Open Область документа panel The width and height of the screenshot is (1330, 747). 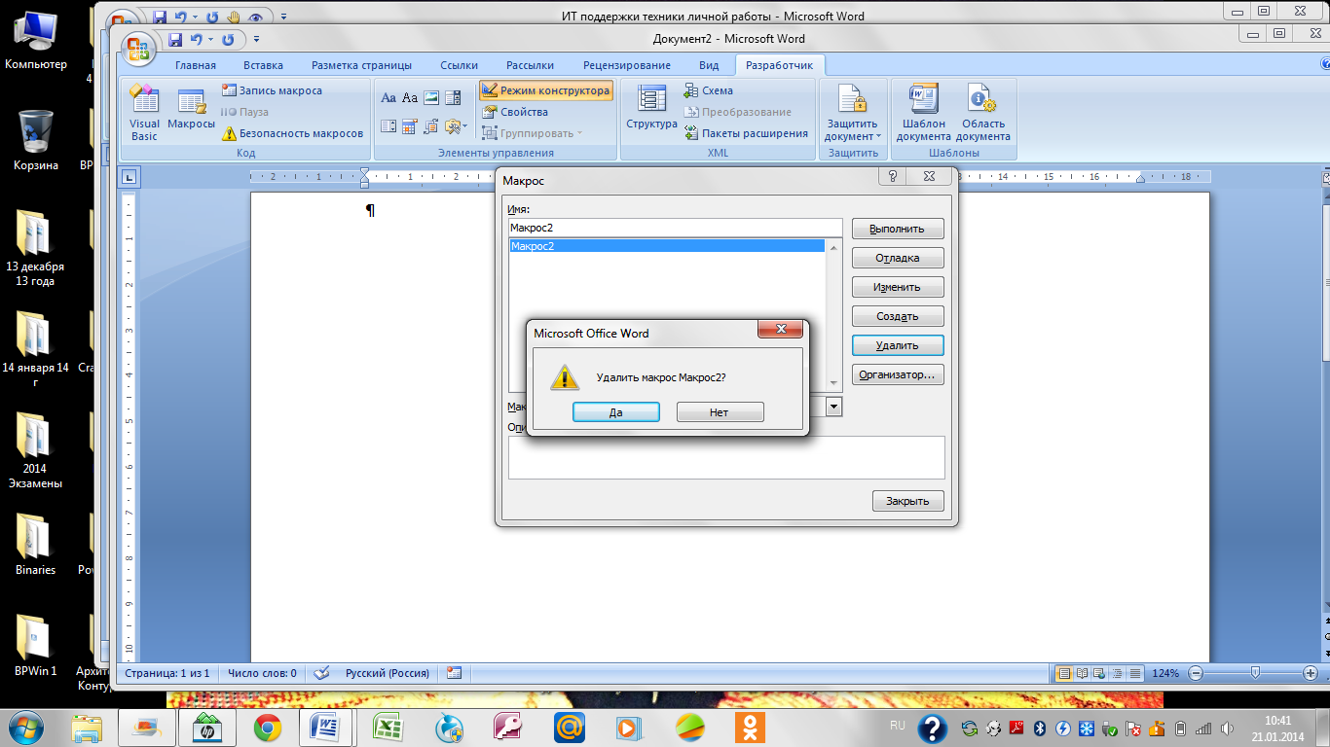coord(983,113)
